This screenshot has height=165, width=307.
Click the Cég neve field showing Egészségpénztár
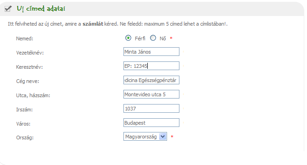pyautogui.click(x=151, y=80)
